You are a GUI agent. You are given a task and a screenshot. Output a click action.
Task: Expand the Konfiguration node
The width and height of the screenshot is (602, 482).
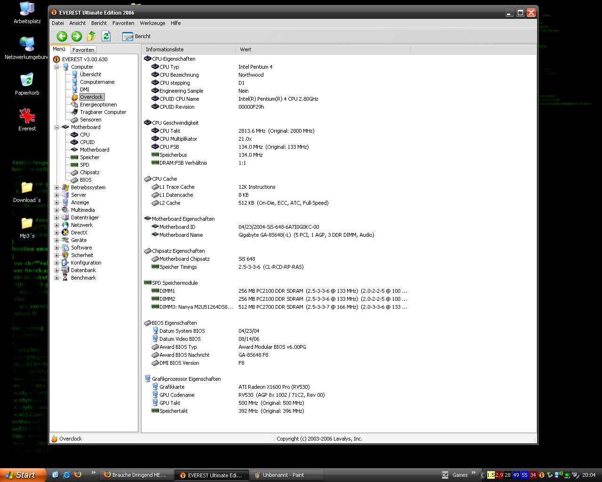point(57,263)
